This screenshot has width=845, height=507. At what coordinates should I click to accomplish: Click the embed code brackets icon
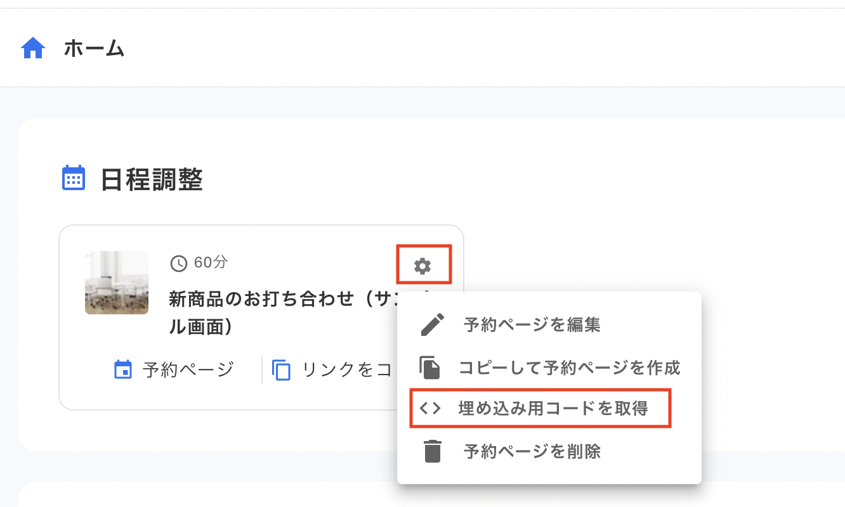430,409
